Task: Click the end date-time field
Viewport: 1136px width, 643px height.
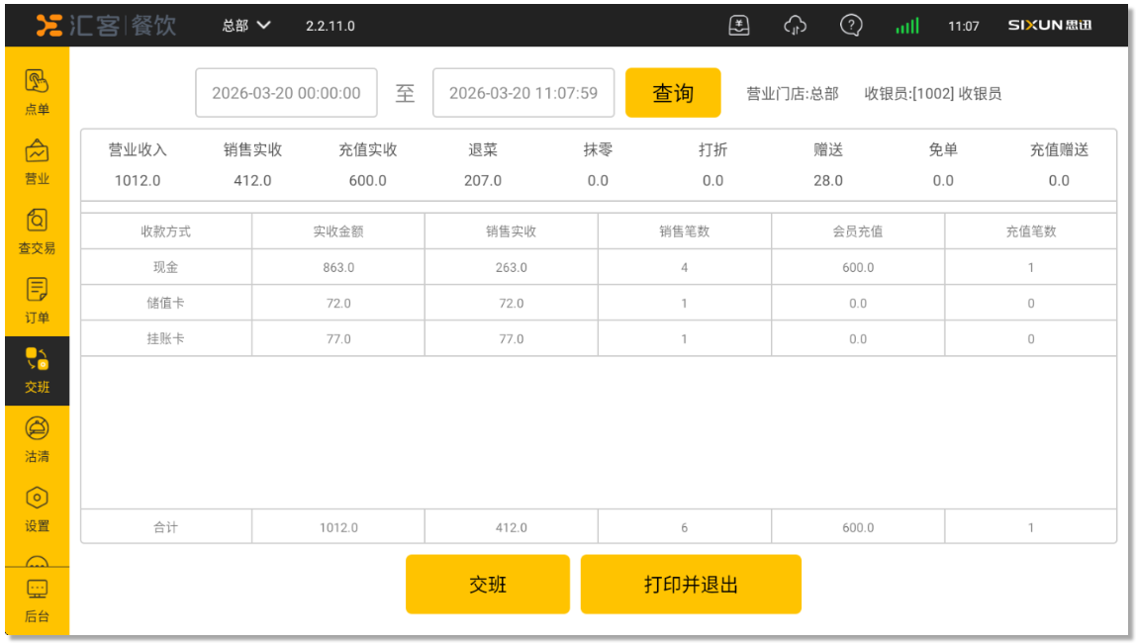Action: (523, 93)
